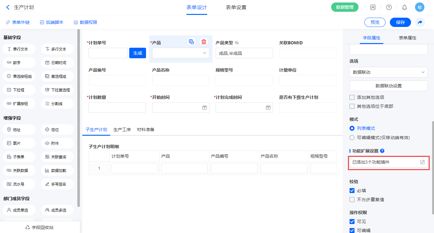Switch to the 生产工序 tab
Image resolution: width=434 pixels, height=233 pixels.
pyautogui.click(x=122, y=130)
